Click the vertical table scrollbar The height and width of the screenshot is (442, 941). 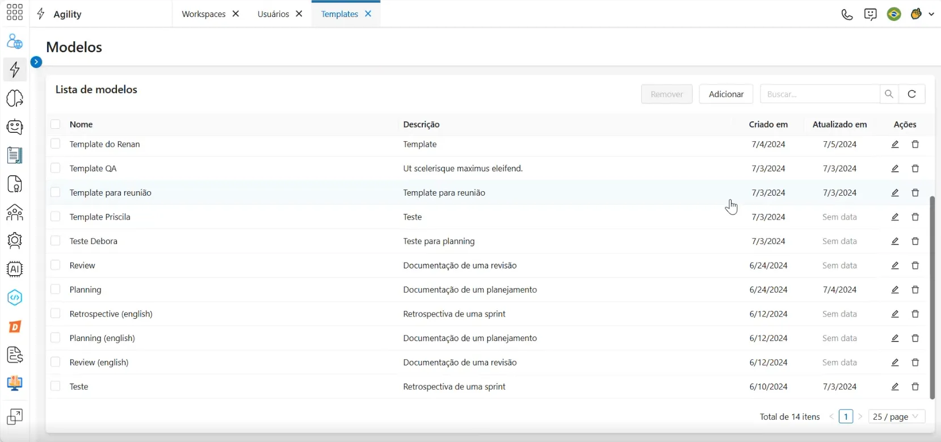932,297
